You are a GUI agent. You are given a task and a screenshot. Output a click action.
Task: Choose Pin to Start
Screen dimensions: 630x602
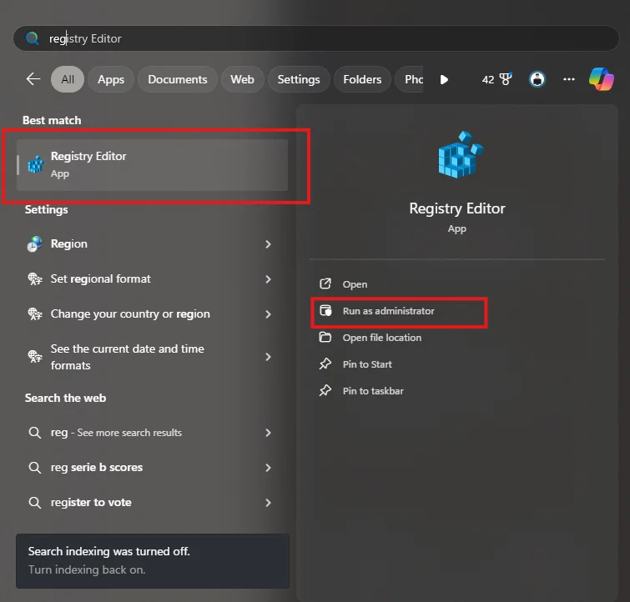pos(367,364)
